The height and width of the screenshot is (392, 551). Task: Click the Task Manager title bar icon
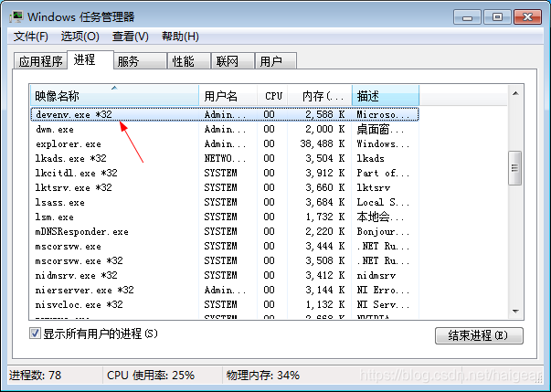tap(16, 16)
